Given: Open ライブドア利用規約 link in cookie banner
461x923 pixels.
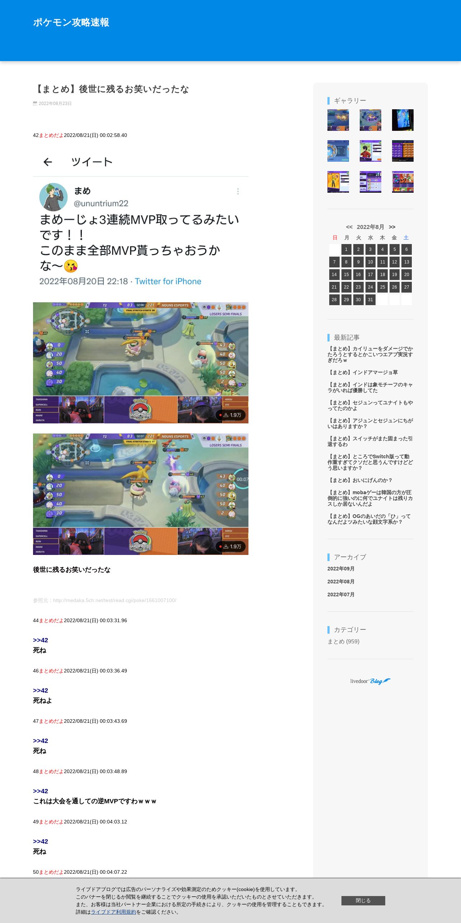Looking at the screenshot, I should (113, 912).
